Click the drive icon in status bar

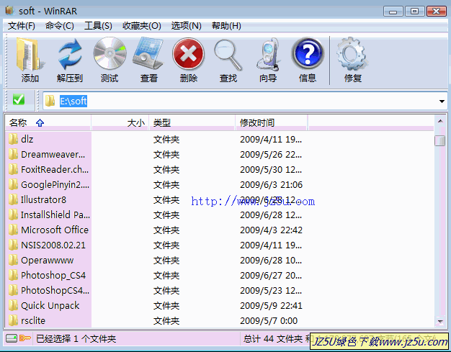[12, 338]
